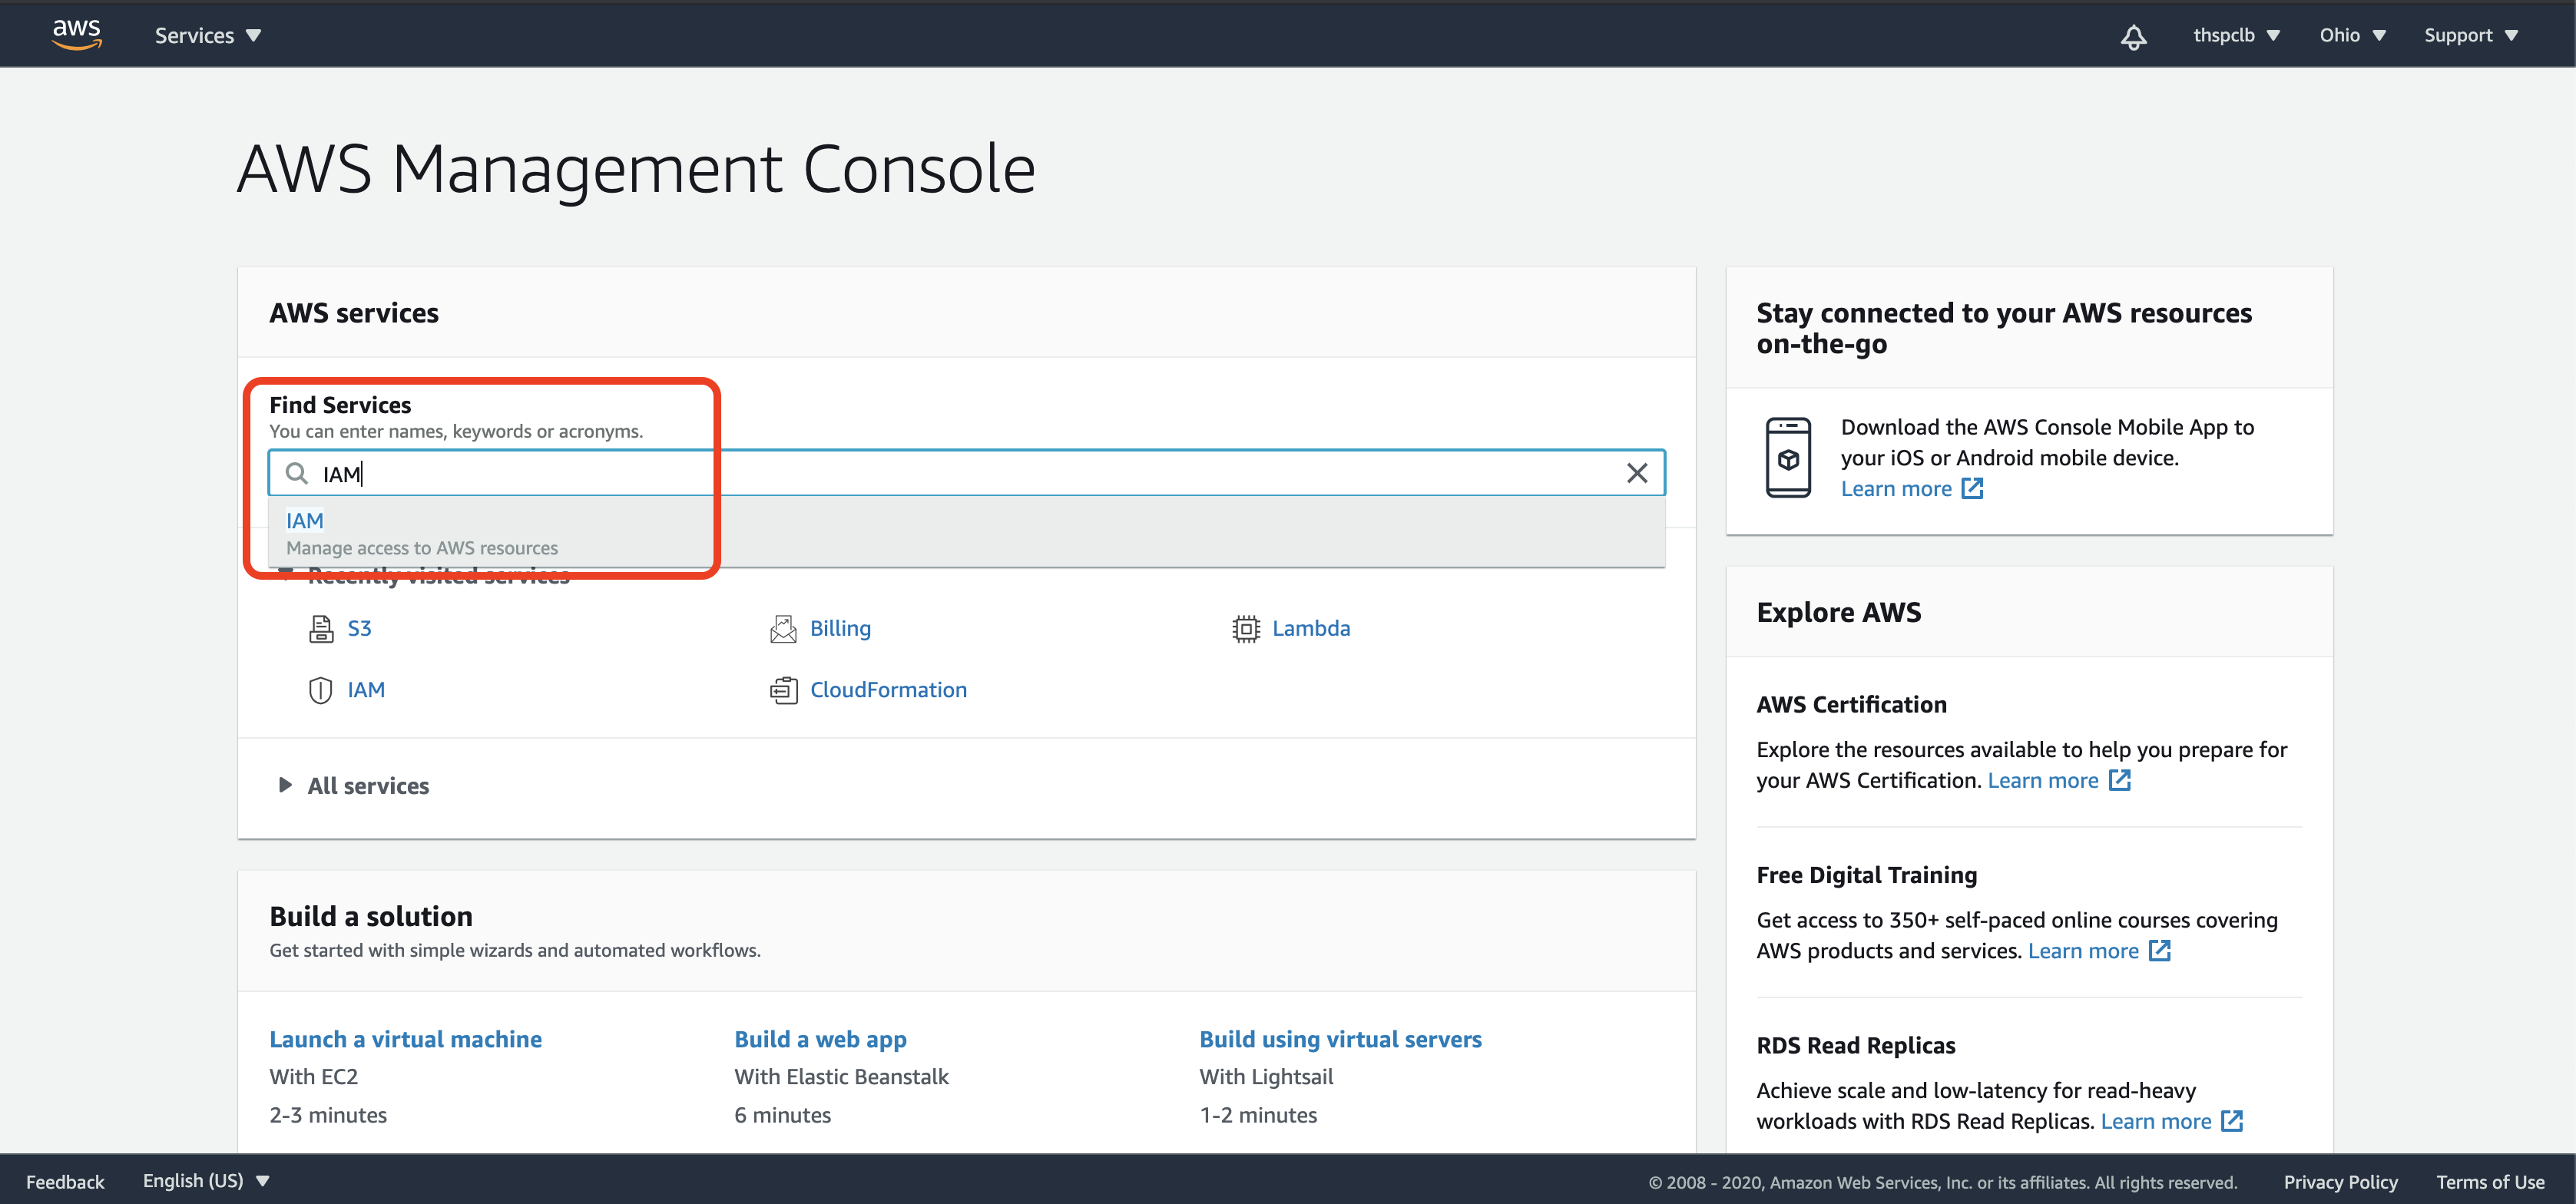2576x1204 pixels.
Task: Click external link icon for Free Digital Training
Action: click(2160, 951)
